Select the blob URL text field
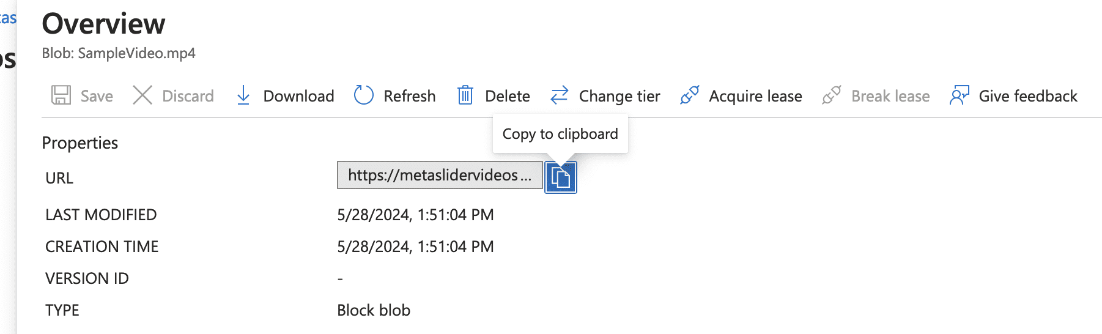 click(439, 176)
